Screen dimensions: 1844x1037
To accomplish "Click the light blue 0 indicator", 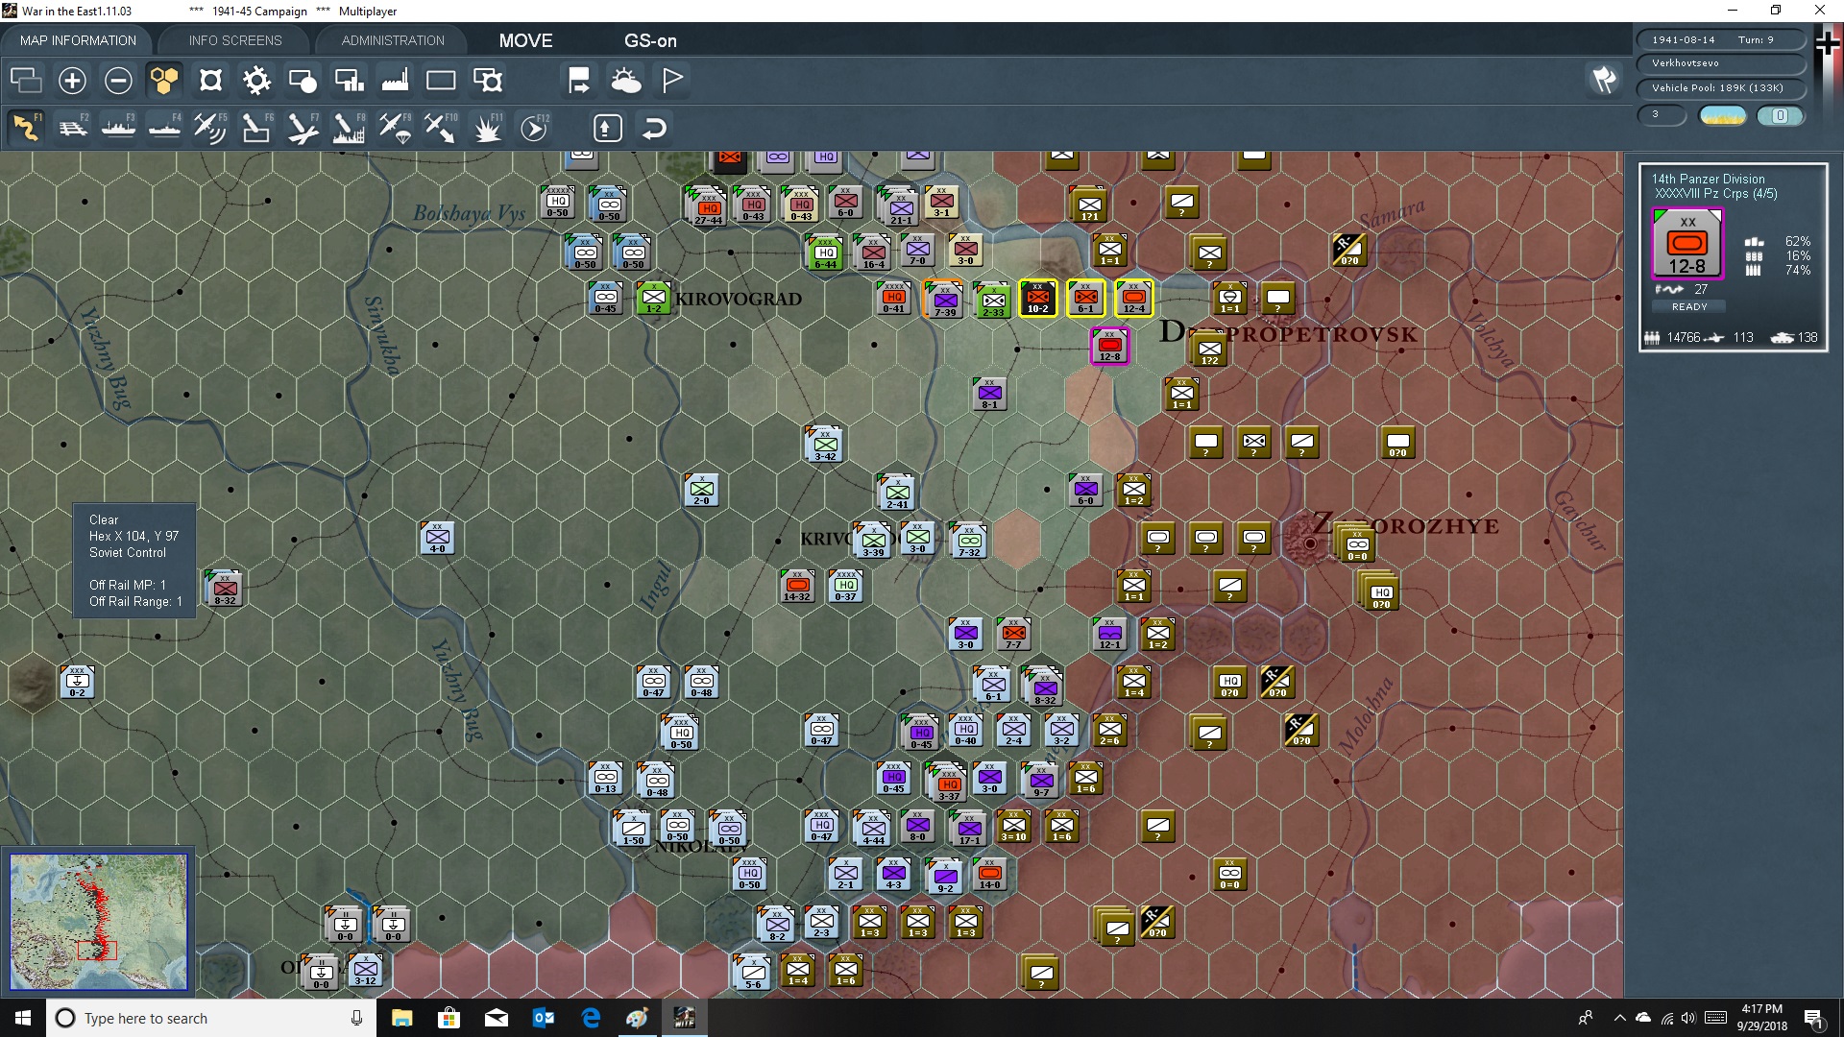I will [x=1780, y=115].
